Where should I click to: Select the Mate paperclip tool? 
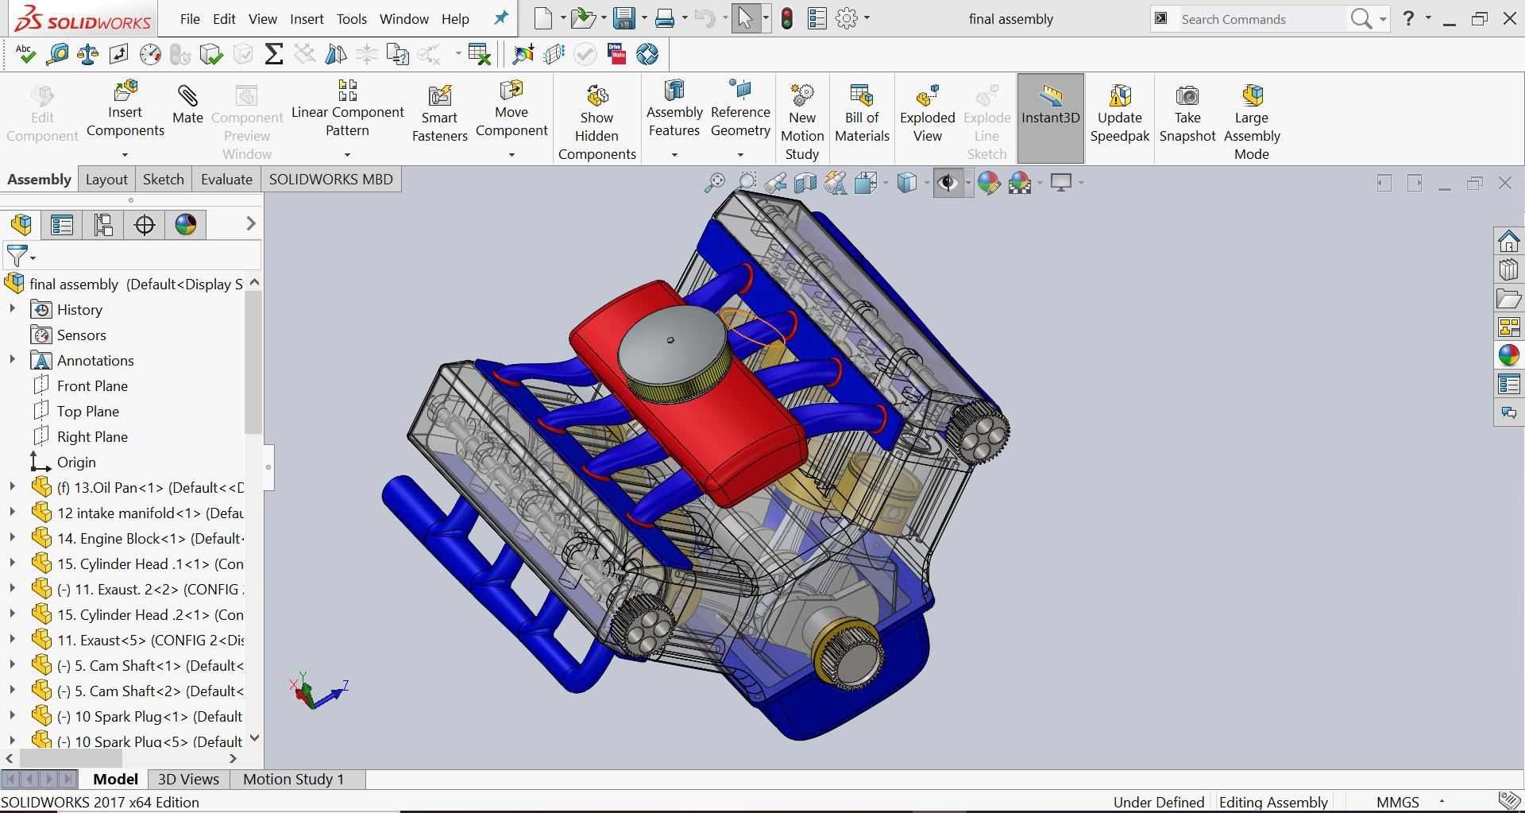[187, 104]
